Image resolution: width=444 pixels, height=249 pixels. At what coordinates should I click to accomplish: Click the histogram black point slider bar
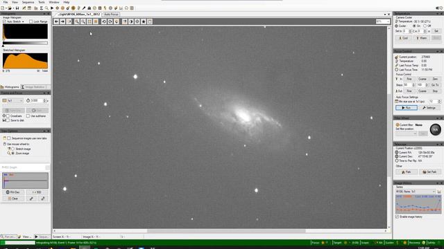(x=25, y=43)
